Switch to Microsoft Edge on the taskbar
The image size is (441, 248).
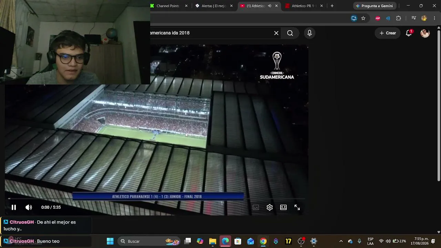pyautogui.click(x=225, y=241)
